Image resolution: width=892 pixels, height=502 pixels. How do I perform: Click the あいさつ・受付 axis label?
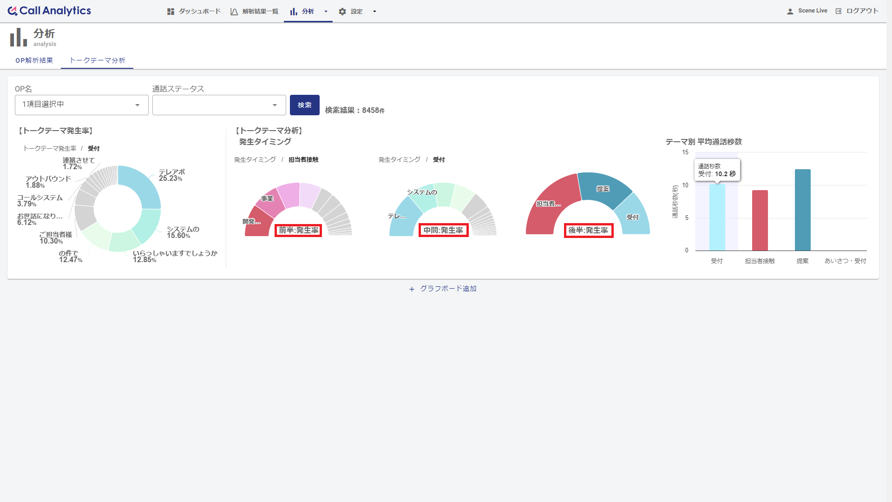pyautogui.click(x=846, y=261)
